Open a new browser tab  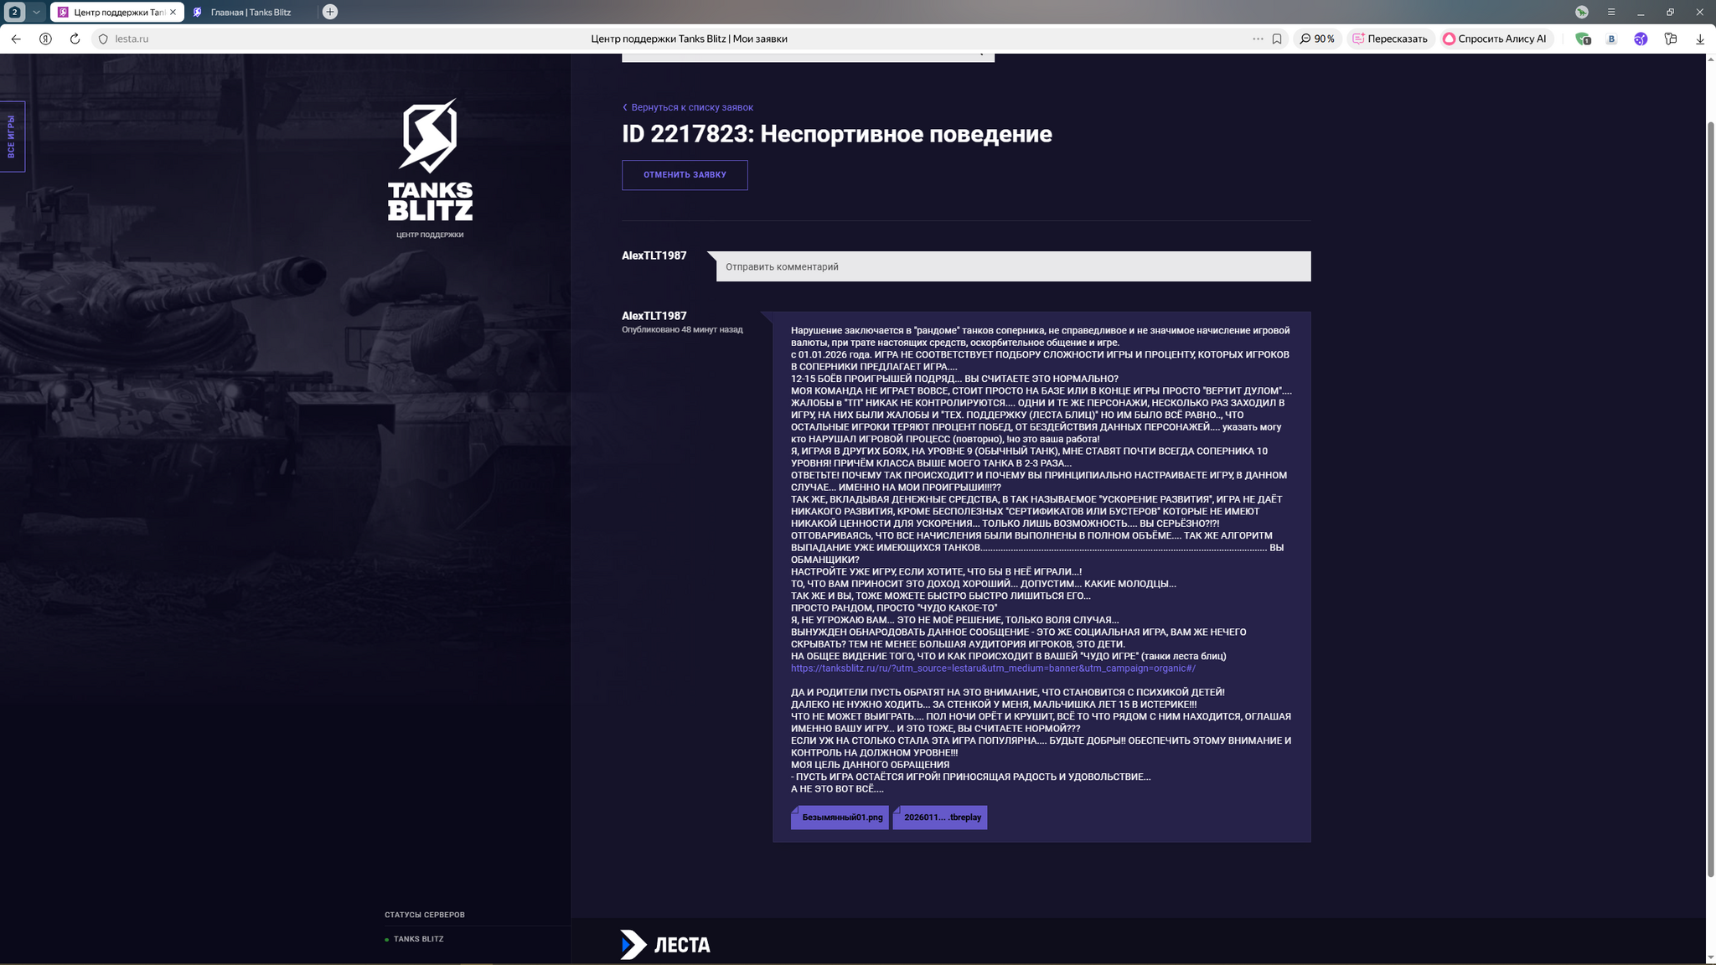(330, 12)
